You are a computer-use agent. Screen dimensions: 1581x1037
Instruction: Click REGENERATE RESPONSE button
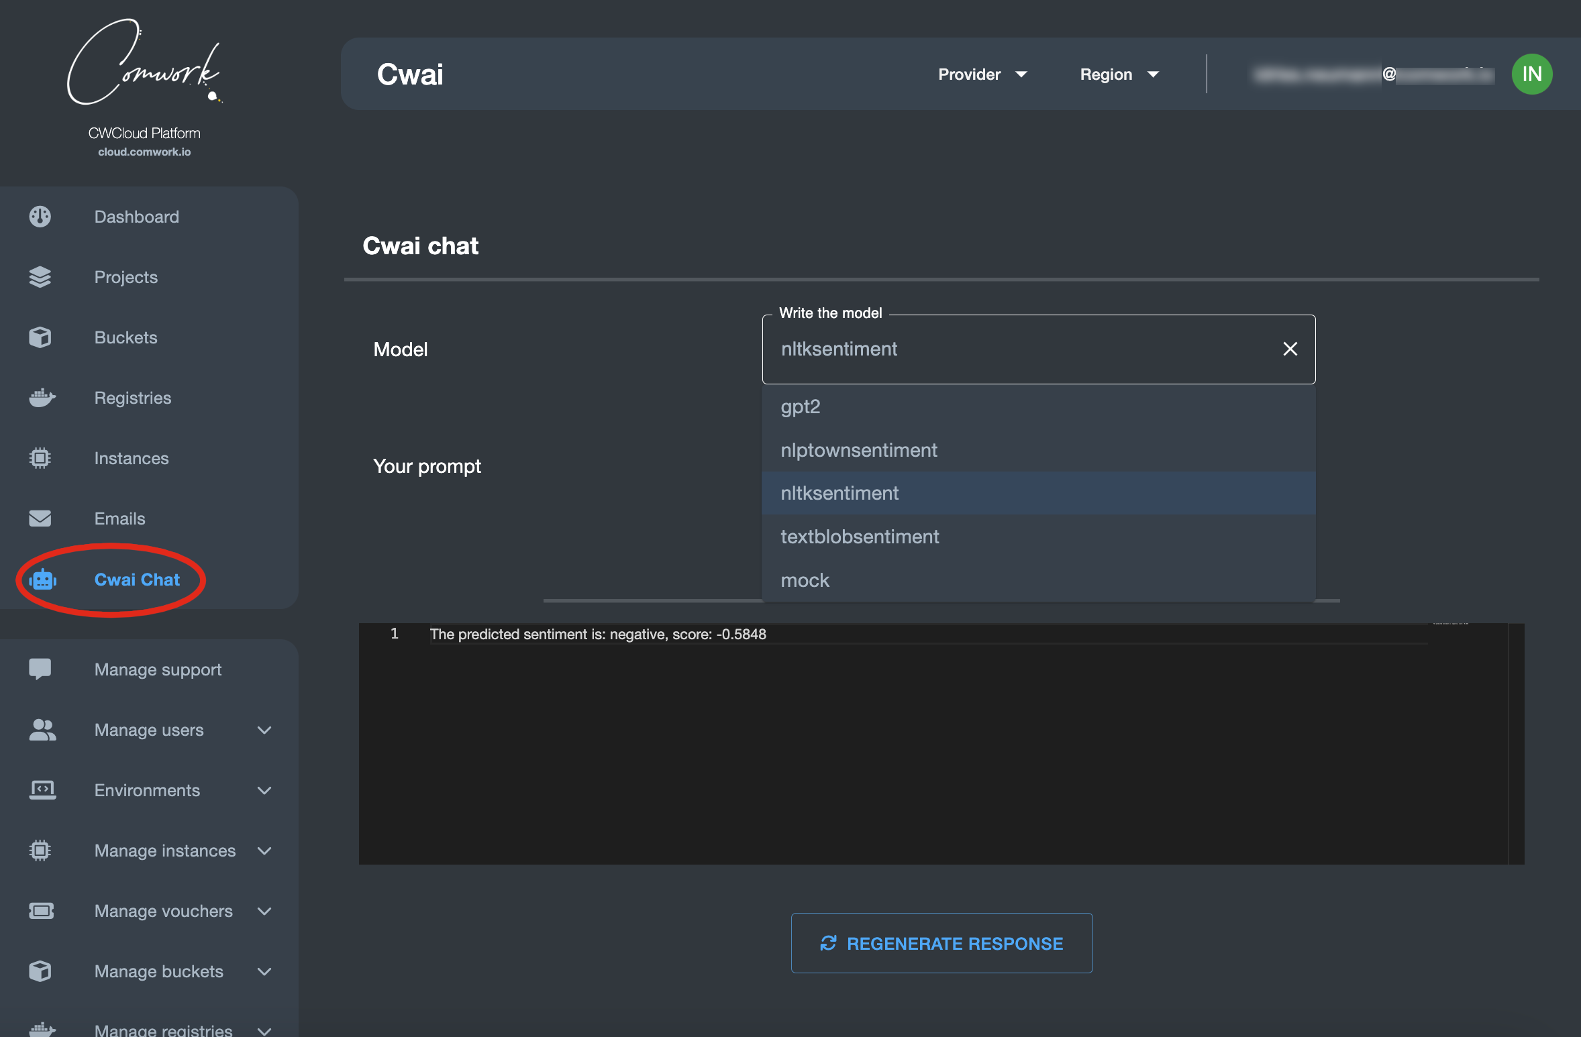(941, 943)
